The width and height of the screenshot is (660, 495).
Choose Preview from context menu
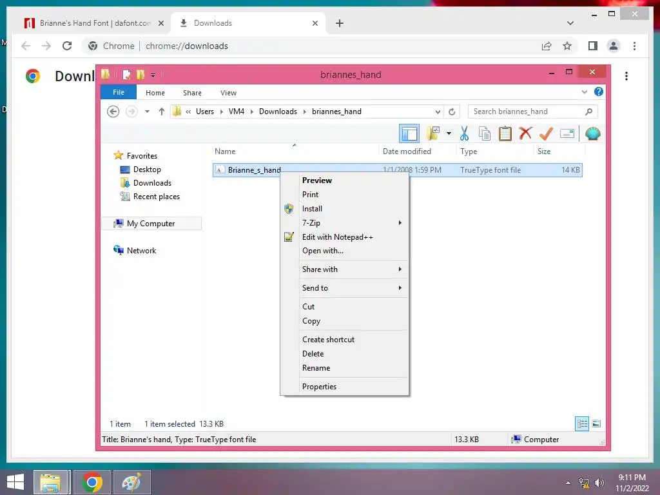click(344, 180)
